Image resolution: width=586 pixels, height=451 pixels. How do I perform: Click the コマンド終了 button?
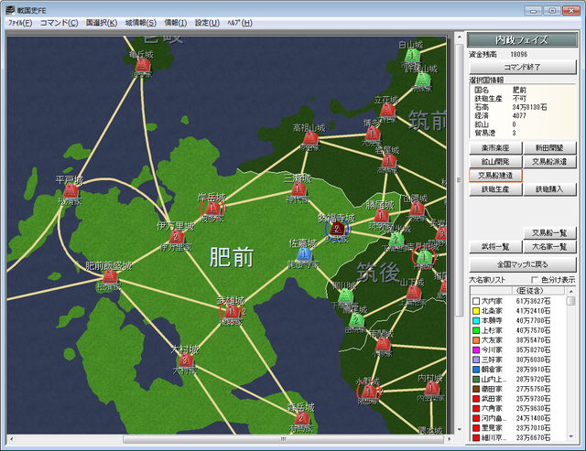[523, 67]
